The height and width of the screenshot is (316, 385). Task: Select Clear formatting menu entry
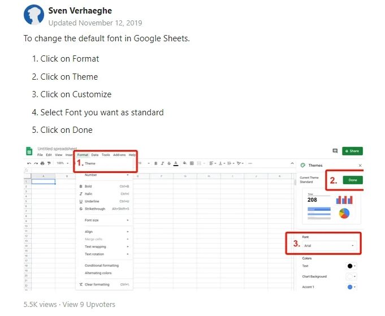[x=105, y=284]
